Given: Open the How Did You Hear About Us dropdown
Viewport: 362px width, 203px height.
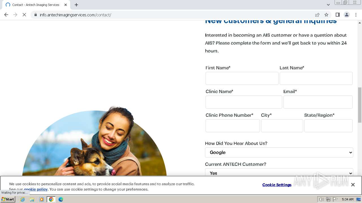Looking at the screenshot, I should [279, 152].
